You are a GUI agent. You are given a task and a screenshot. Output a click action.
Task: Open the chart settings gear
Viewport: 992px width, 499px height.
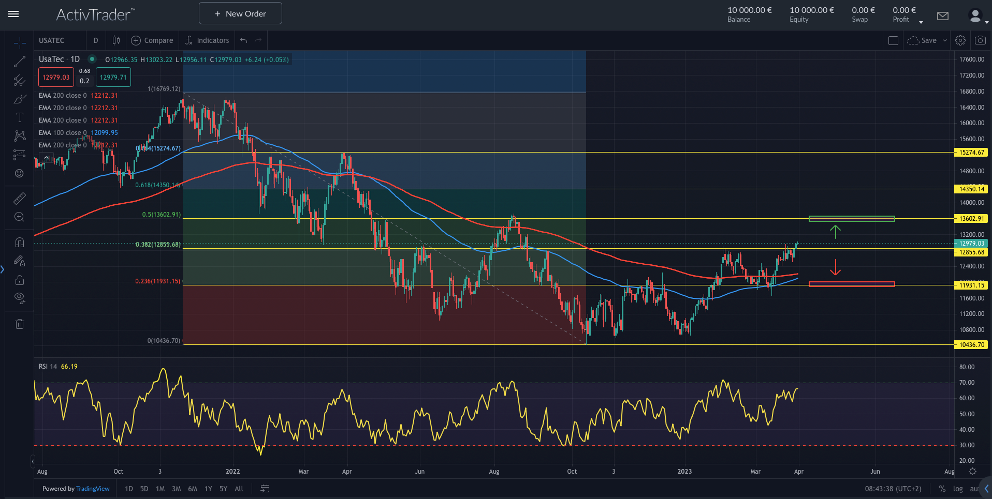pyautogui.click(x=960, y=40)
